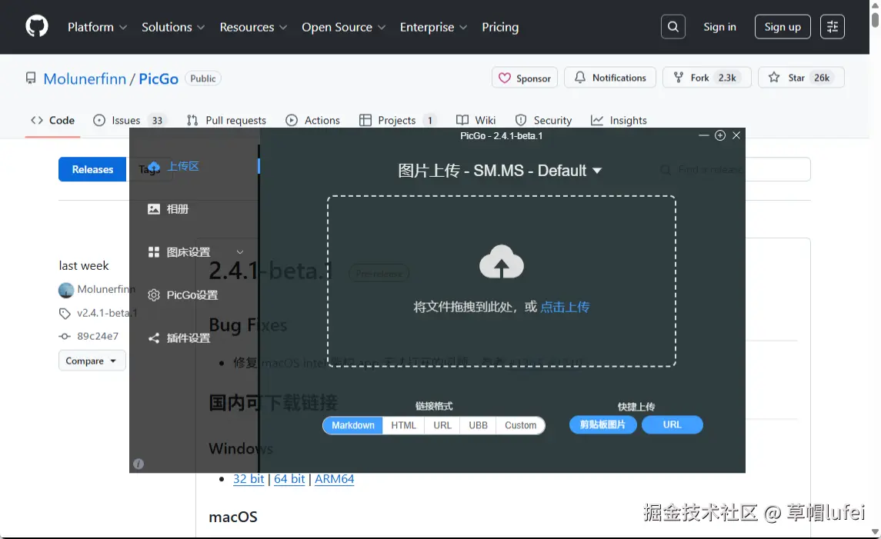The image size is (881, 539).
Task: Open the Actions tab
Action: (x=312, y=120)
